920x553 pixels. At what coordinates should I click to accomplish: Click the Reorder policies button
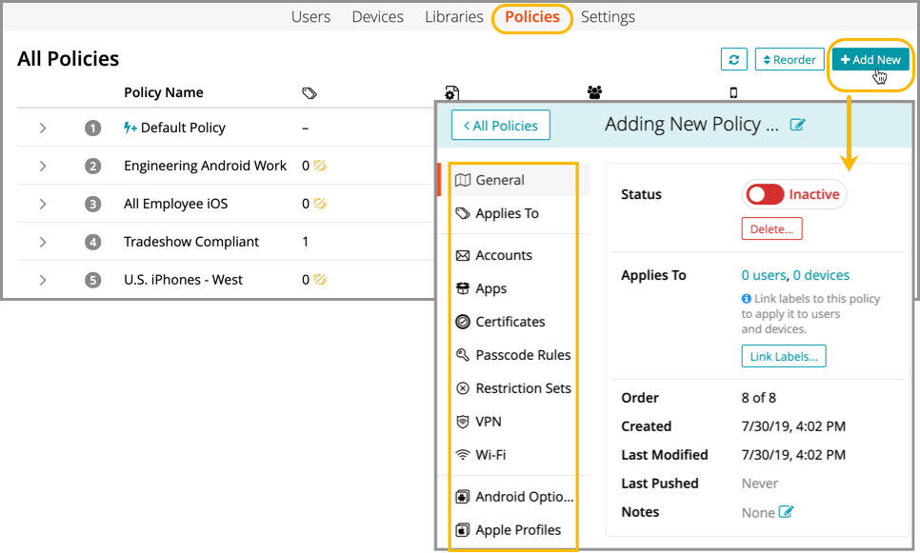(790, 59)
